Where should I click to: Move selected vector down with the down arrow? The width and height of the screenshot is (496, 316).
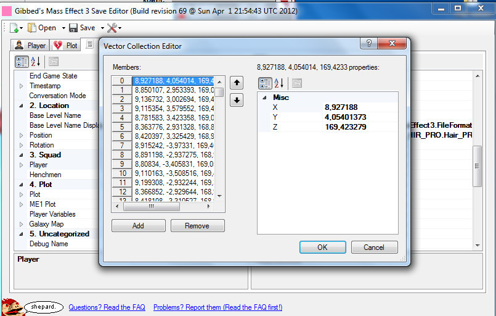tap(236, 100)
